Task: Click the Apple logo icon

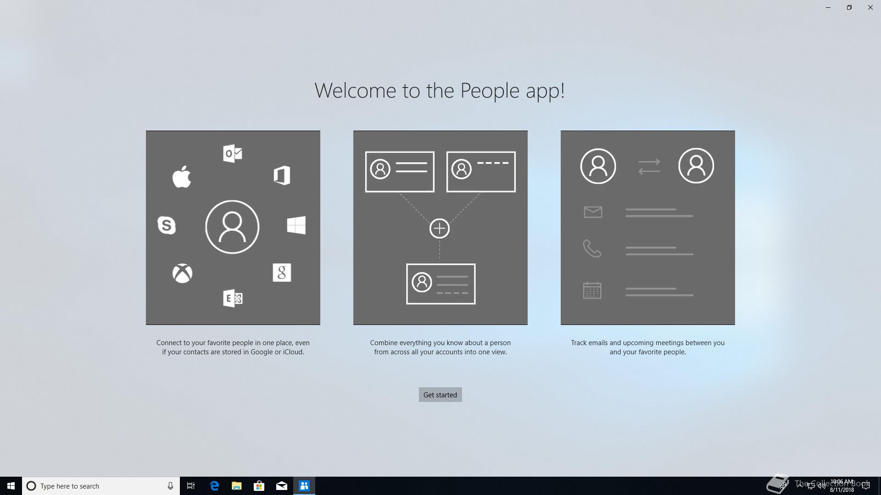Action: 182,176
